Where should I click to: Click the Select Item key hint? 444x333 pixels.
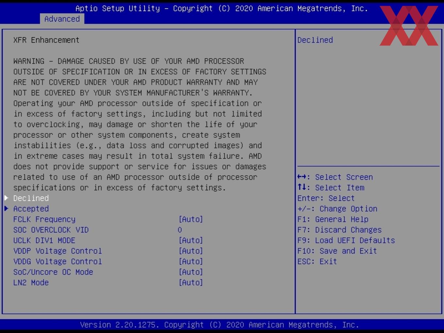(x=331, y=187)
